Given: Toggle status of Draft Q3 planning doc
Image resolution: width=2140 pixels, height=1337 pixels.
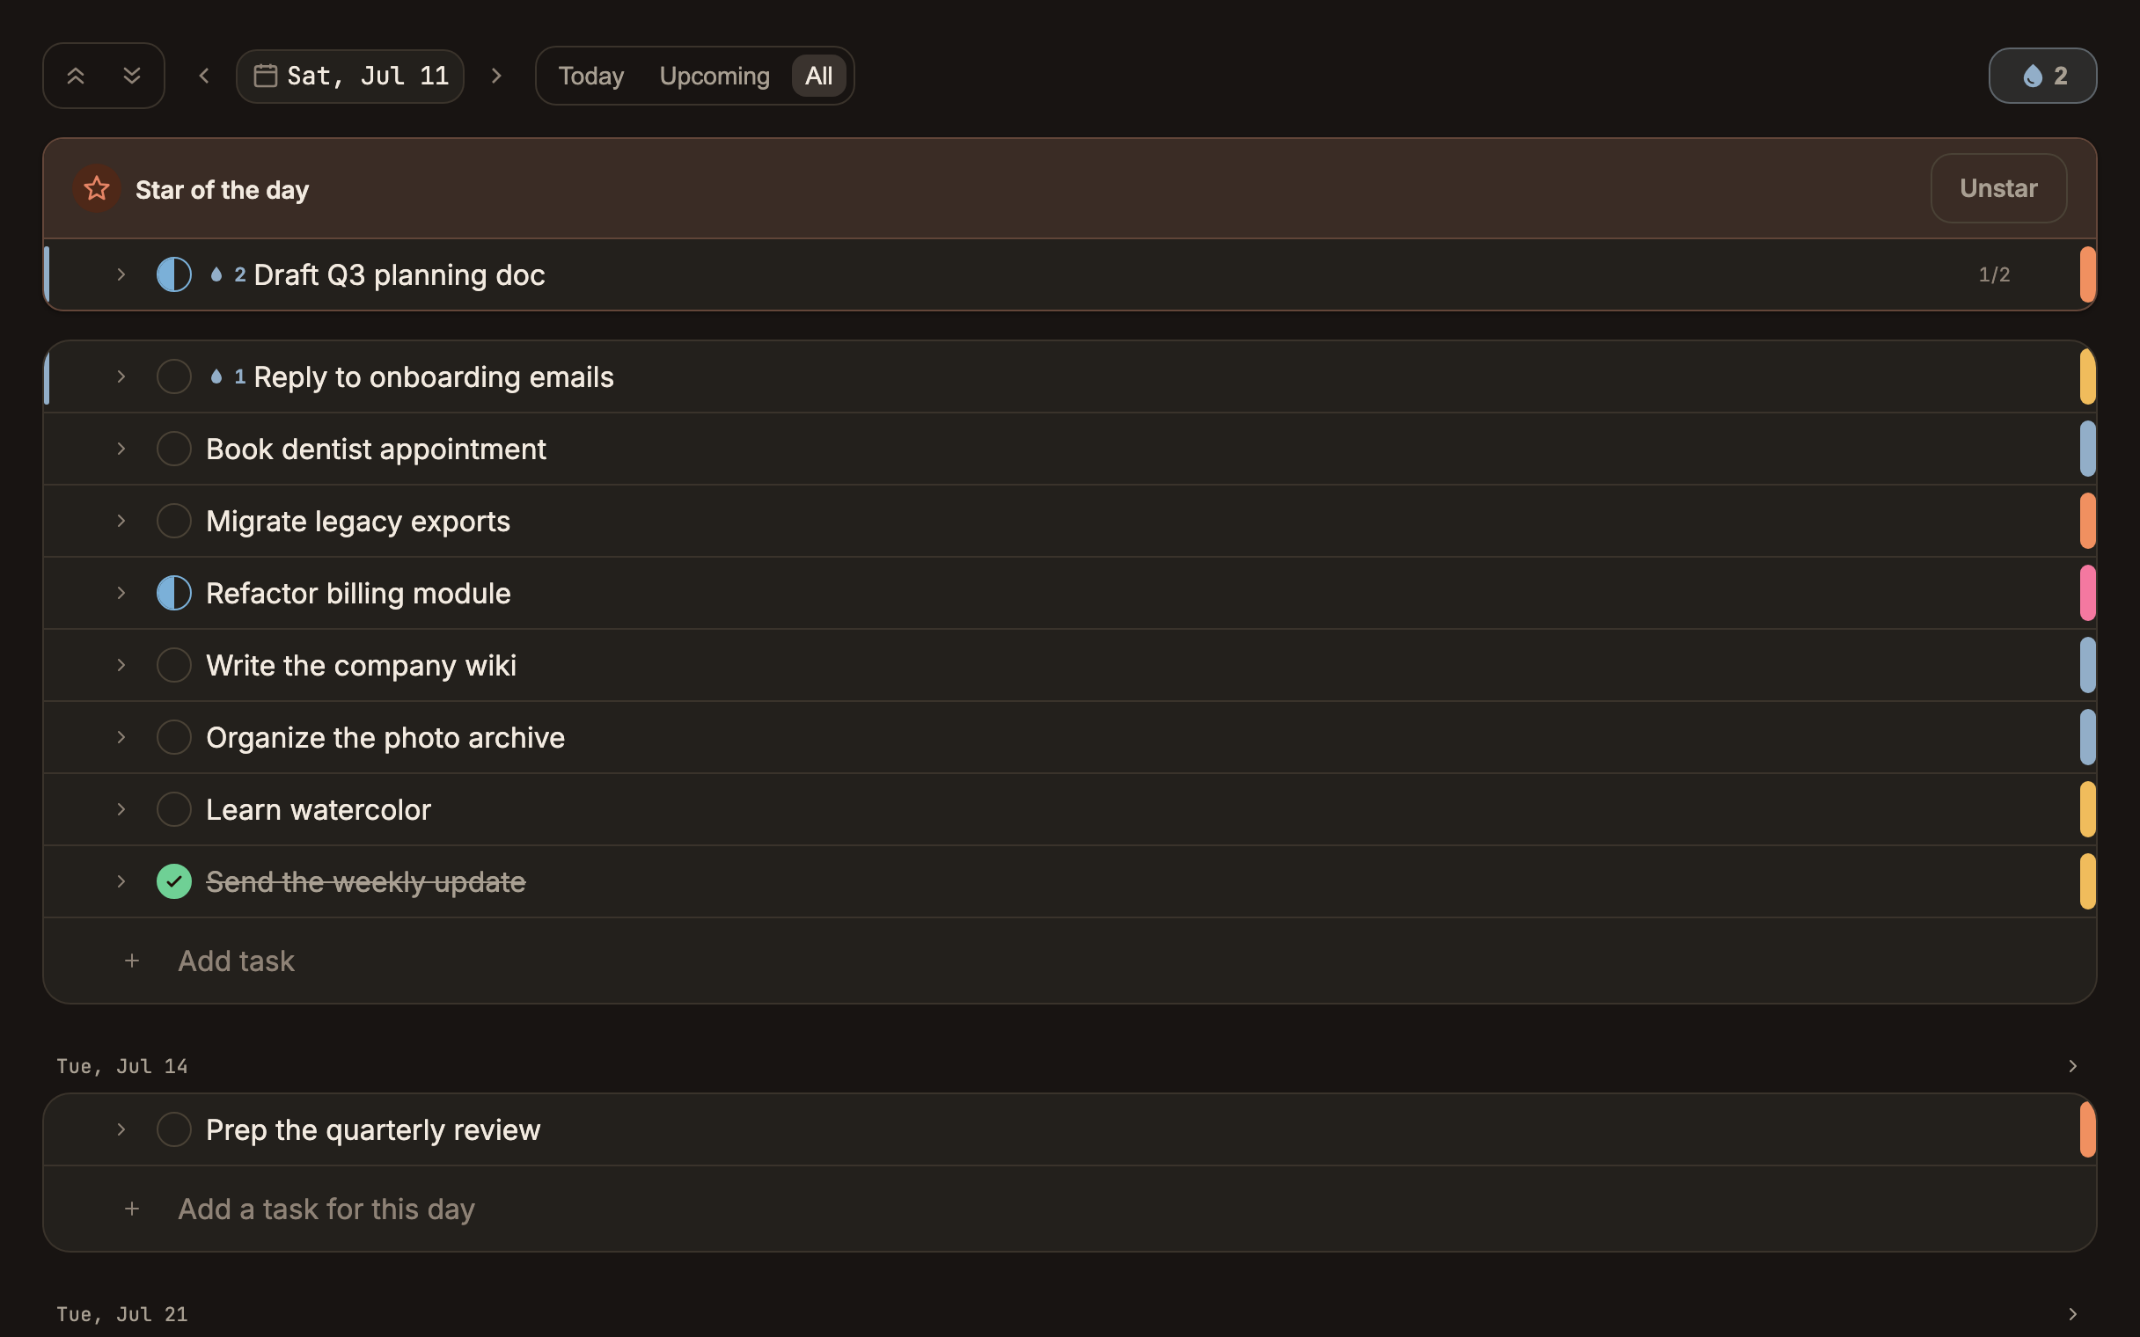Looking at the screenshot, I should pyautogui.click(x=174, y=275).
